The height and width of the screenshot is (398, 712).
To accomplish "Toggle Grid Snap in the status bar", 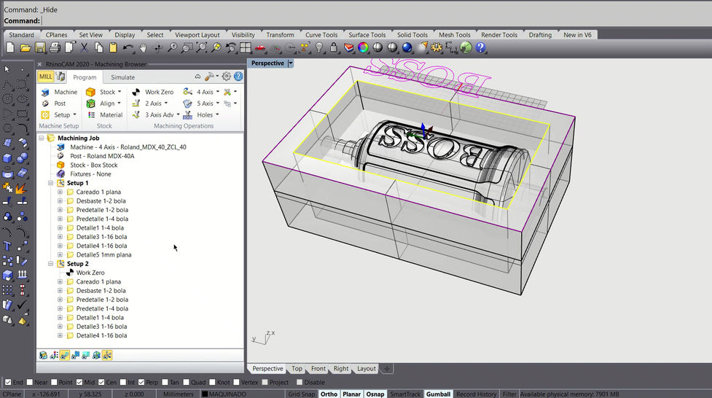I will click(302, 394).
